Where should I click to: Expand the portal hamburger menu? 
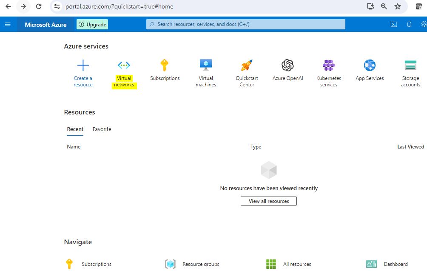click(x=8, y=24)
